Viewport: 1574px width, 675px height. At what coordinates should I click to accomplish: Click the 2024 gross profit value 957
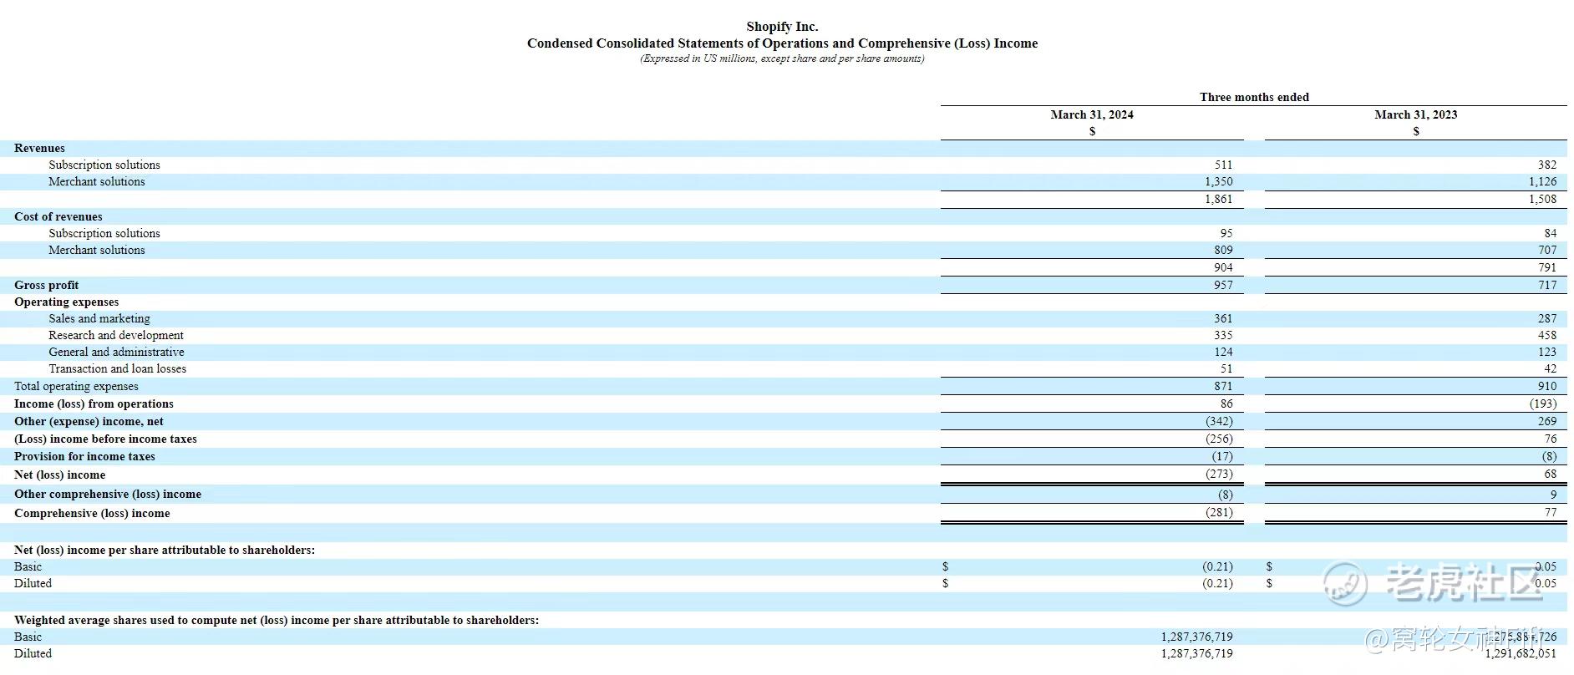coord(1223,285)
